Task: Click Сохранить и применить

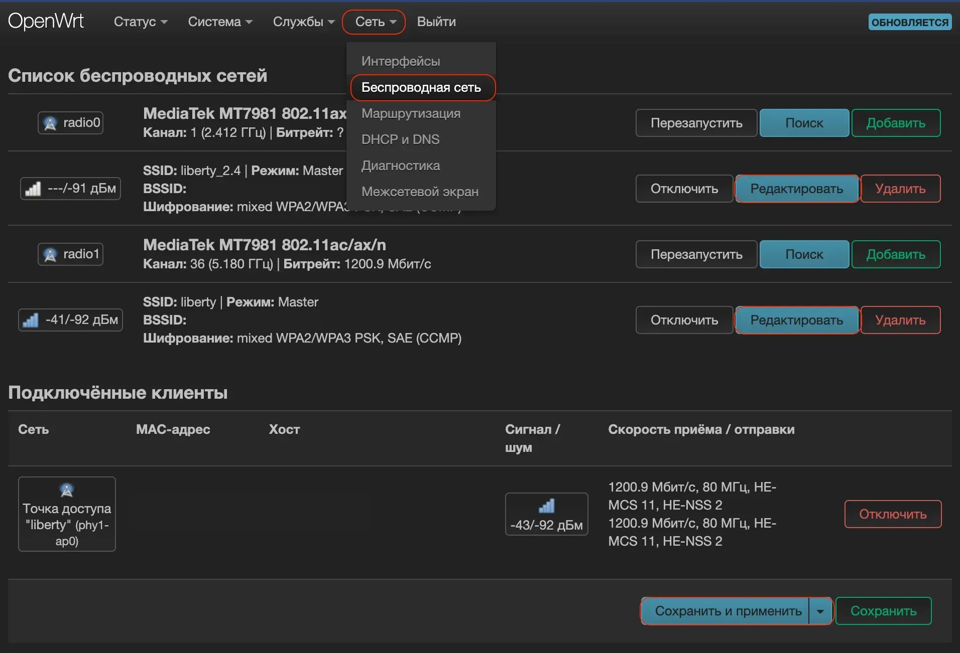Action: [725, 611]
